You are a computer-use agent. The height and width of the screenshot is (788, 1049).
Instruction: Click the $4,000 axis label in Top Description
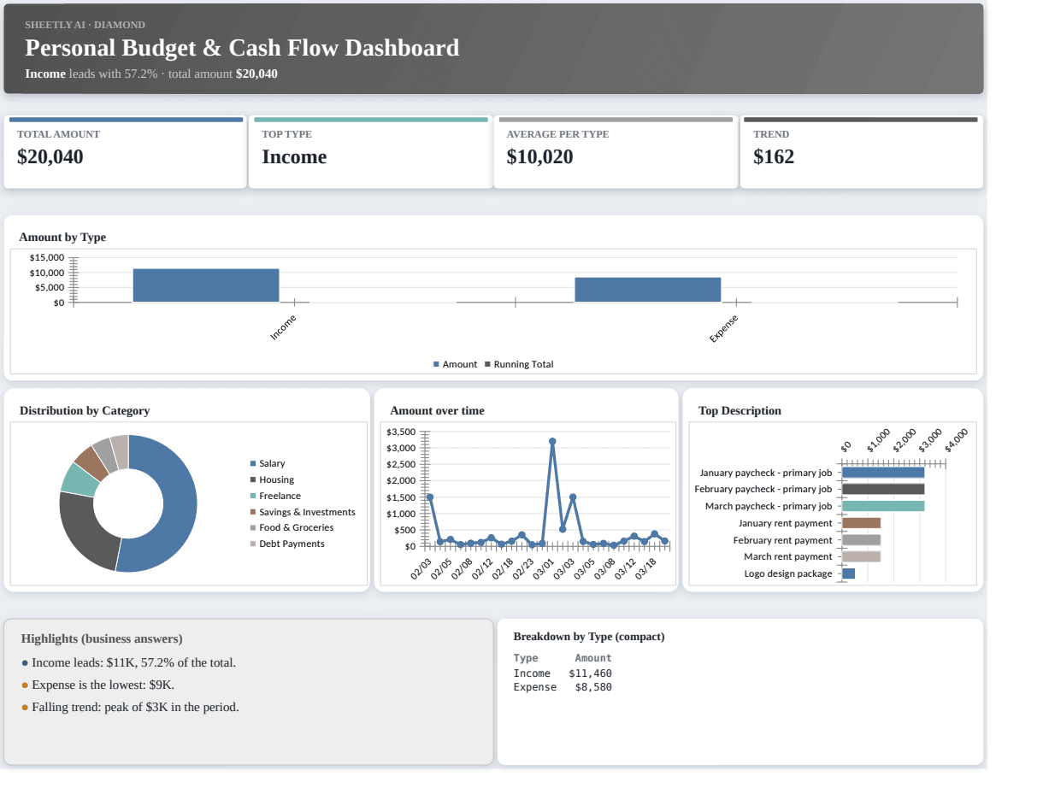[x=957, y=439]
